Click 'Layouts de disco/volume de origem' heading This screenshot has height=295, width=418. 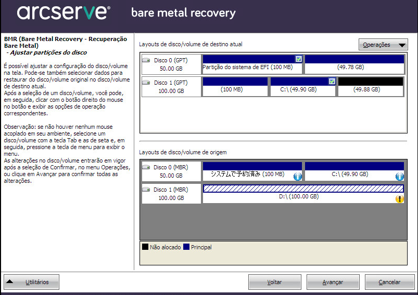(183, 152)
